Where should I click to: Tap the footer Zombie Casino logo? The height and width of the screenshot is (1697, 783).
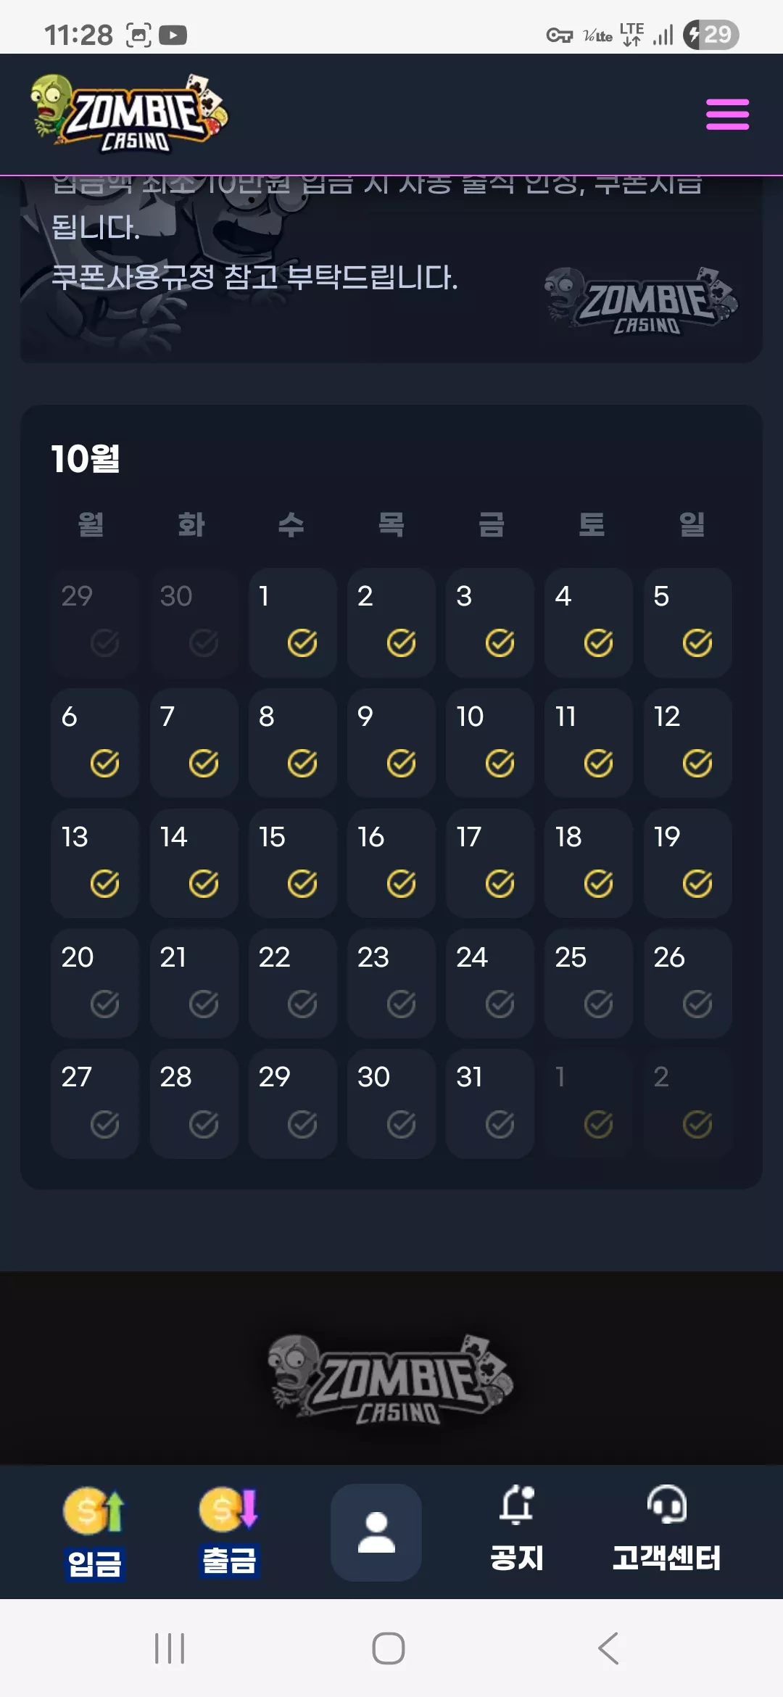pyautogui.click(x=390, y=1379)
